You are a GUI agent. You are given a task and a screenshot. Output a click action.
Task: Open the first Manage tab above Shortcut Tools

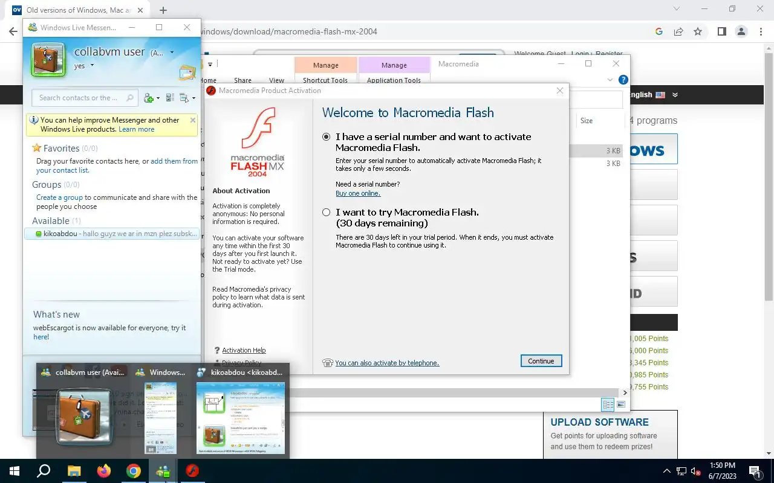pyautogui.click(x=326, y=65)
